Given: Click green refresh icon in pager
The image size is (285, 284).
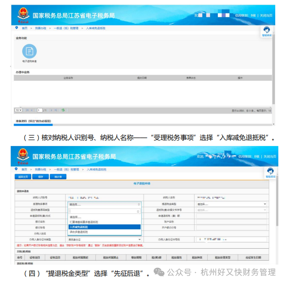Looking at the screenshot, I should [x=63, y=110].
